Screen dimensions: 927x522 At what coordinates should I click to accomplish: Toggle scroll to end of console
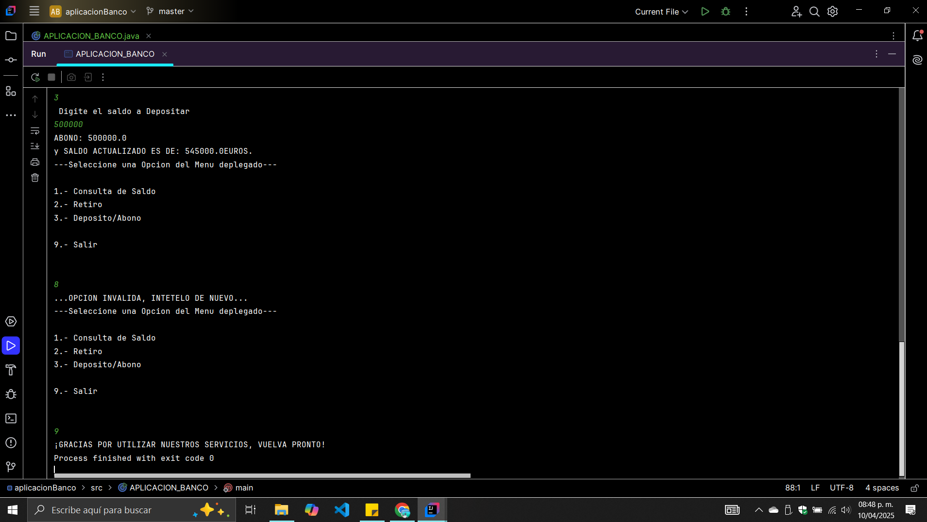click(x=35, y=146)
